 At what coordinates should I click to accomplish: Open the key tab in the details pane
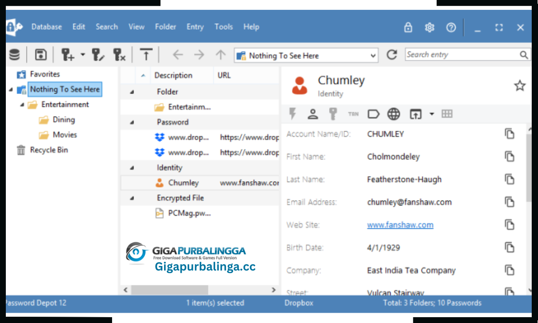click(333, 114)
